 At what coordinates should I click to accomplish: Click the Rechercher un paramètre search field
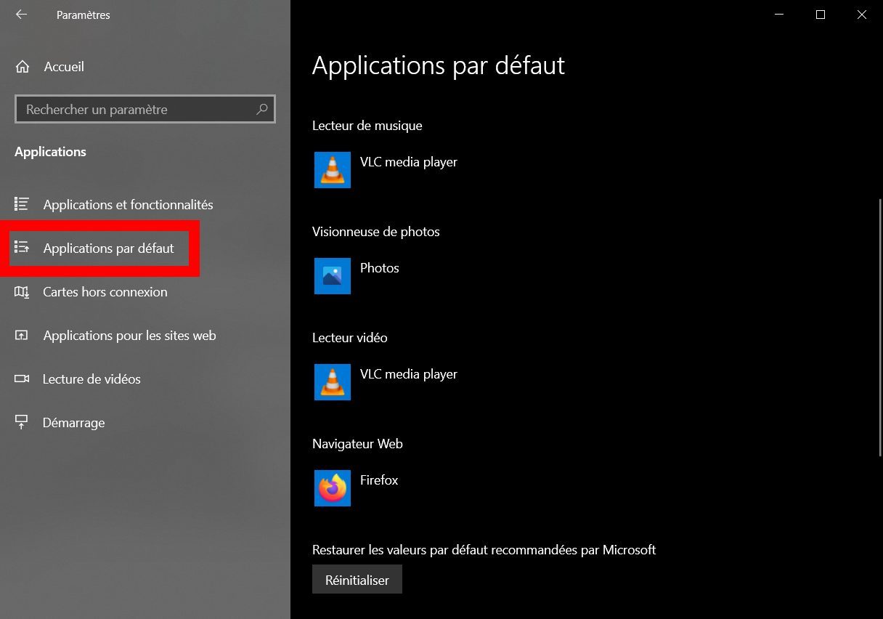(x=145, y=110)
